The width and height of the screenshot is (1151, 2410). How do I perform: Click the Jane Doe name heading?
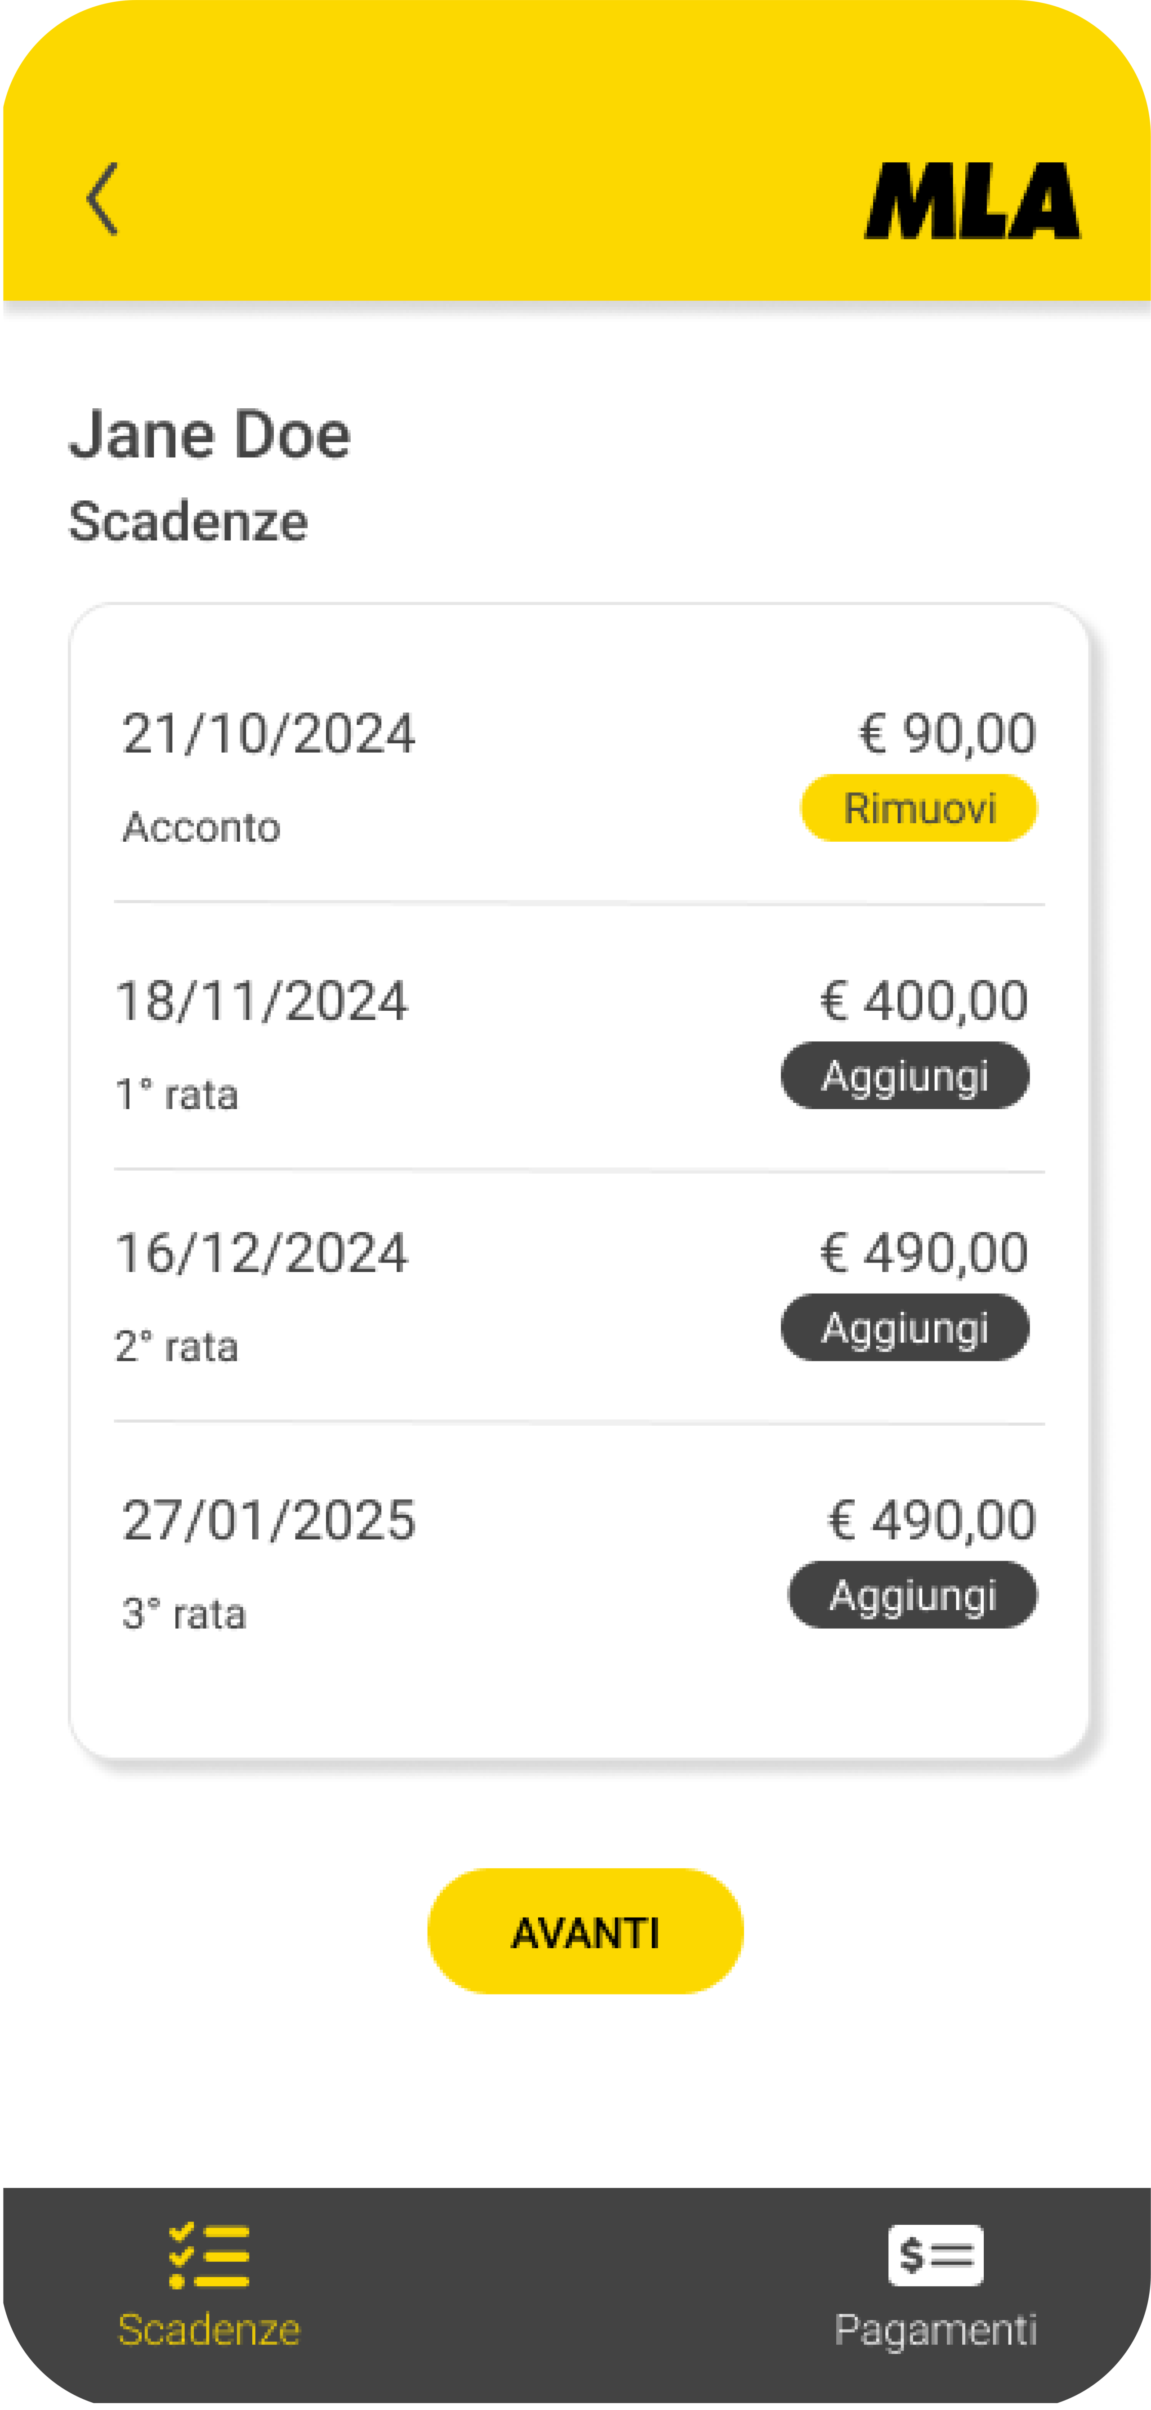coord(210,435)
